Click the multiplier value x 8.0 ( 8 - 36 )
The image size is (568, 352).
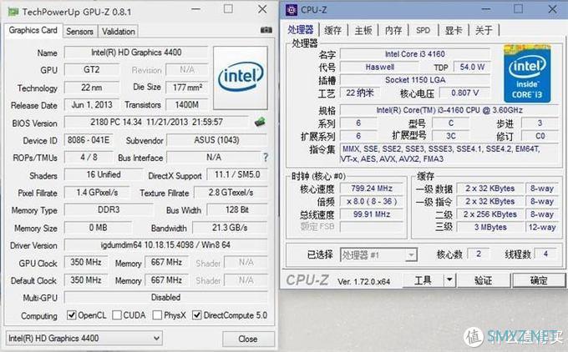[x=372, y=202]
